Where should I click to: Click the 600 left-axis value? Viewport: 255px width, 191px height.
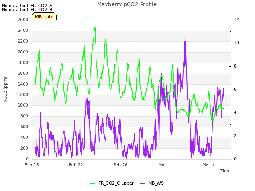click(x=24, y=127)
